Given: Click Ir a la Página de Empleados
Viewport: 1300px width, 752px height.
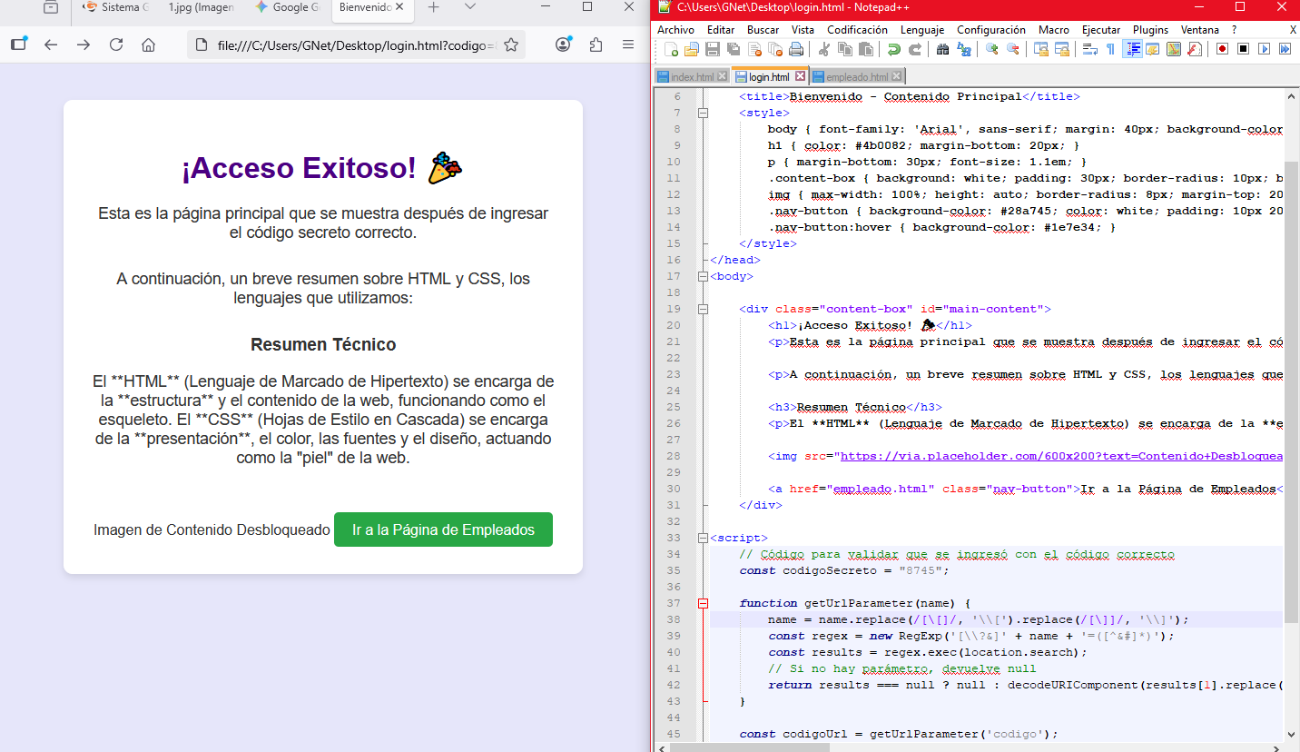Looking at the screenshot, I should pyautogui.click(x=443, y=529).
